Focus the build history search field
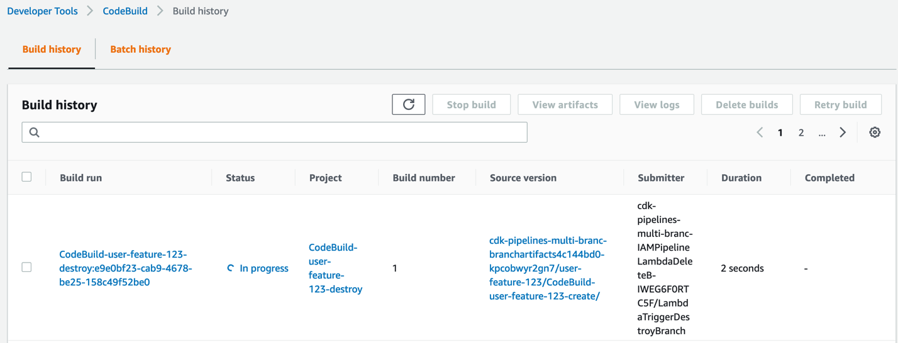Screen dimensions: 898x343 pyautogui.click(x=274, y=133)
